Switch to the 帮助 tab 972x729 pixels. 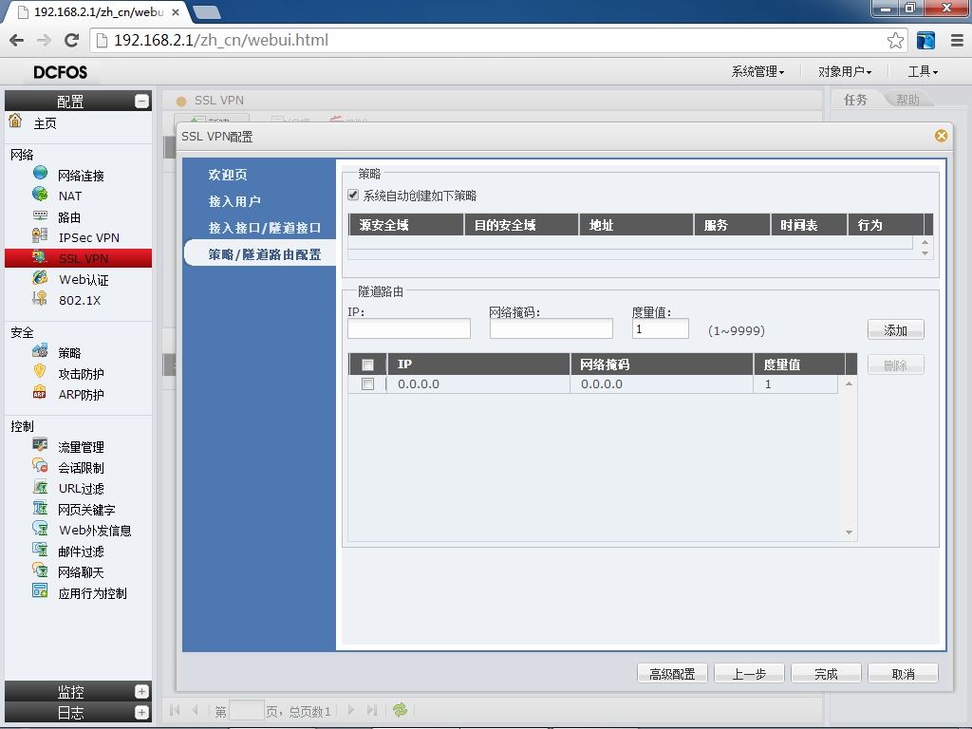pos(907,100)
